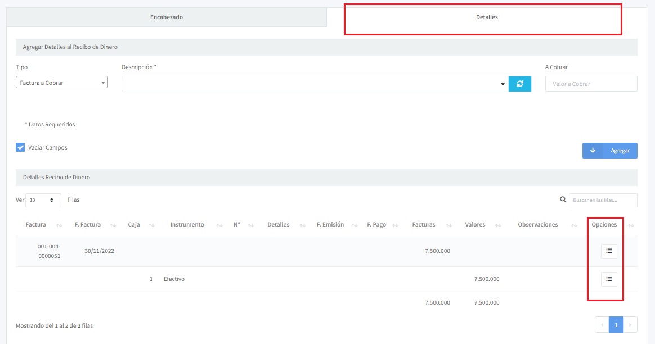Click the next page arrow in pagination
Screen dimensions: 655x344
(x=630, y=324)
